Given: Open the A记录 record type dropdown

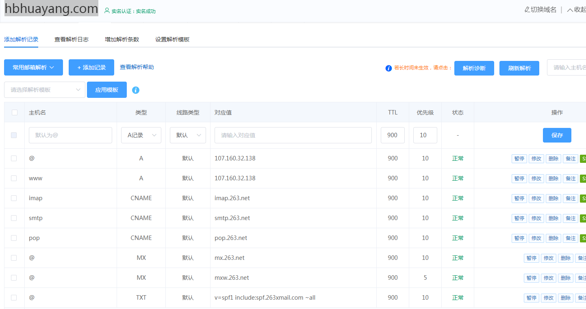Looking at the screenshot, I should coord(141,135).
